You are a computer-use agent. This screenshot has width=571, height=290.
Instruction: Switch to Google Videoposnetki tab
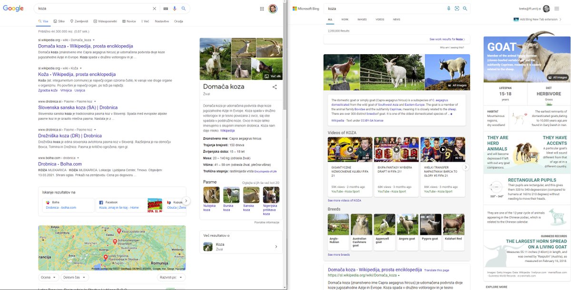106,21
